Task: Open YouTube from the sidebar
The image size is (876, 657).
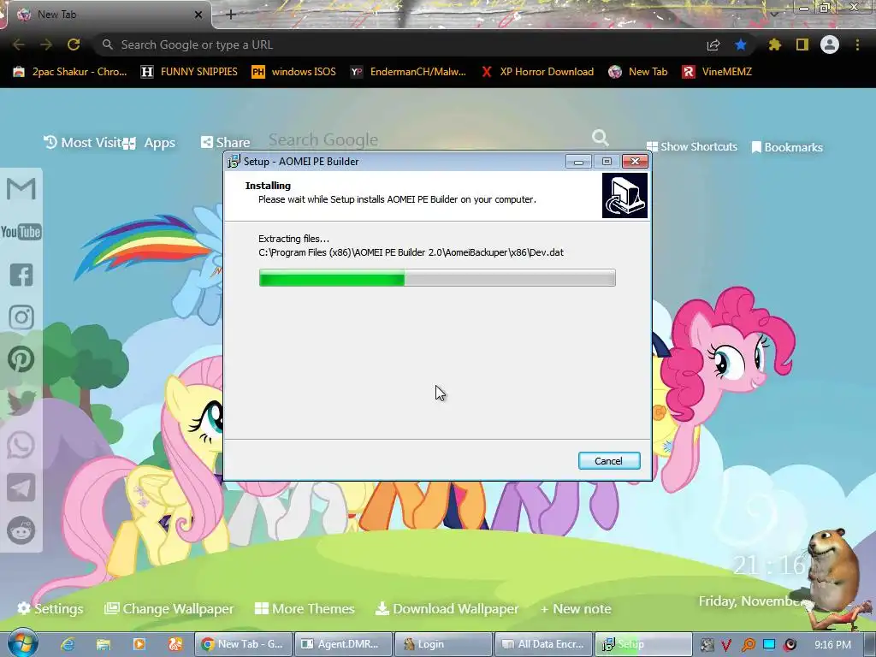Action: click(x=21, y=232)
